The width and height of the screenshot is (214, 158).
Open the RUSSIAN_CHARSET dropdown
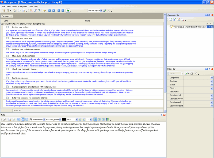tap(60, 119)
